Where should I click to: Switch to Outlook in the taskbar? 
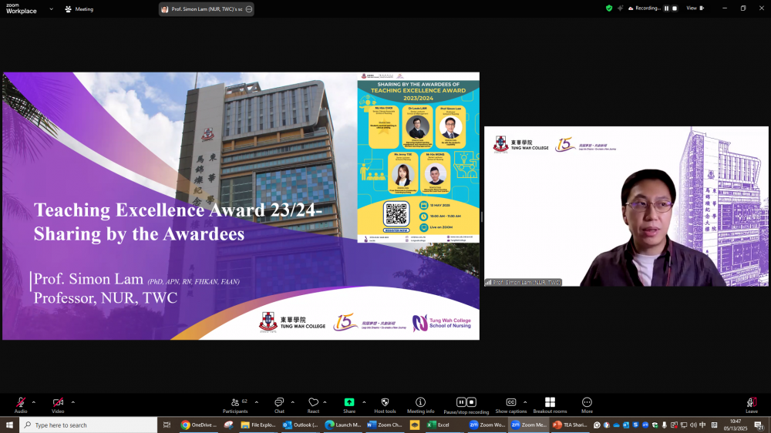point(301,425)
